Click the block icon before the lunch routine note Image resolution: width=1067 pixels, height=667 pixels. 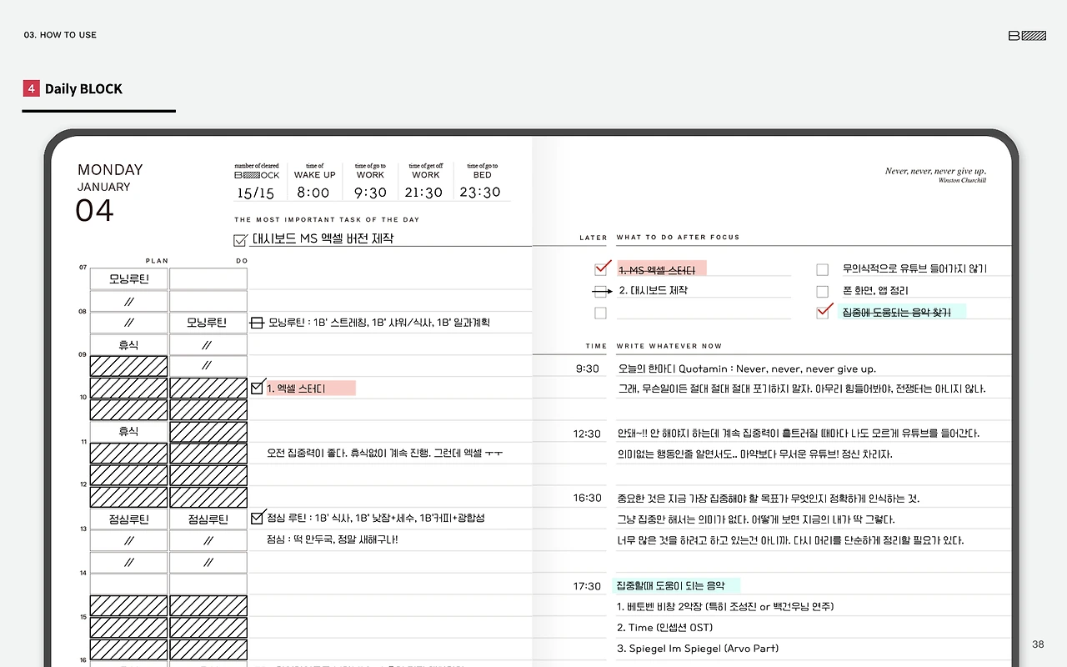point(257,518)
